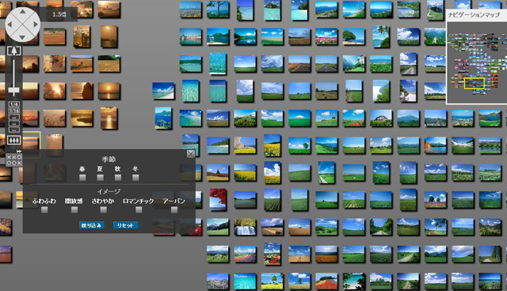
Task: Tick the アーバン image checkbox
Action: 174,210
